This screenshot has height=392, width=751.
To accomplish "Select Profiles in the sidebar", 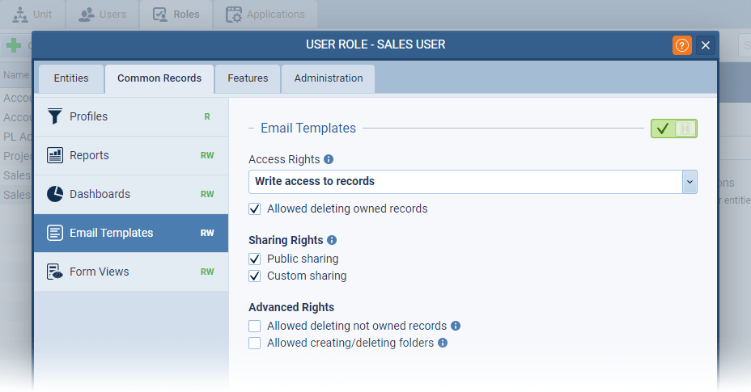I will [130, 116].
